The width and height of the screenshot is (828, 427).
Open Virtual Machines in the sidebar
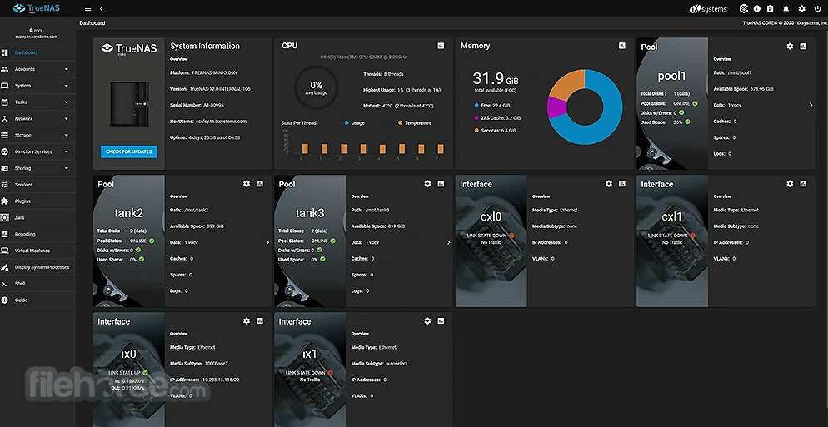[37, 251]
